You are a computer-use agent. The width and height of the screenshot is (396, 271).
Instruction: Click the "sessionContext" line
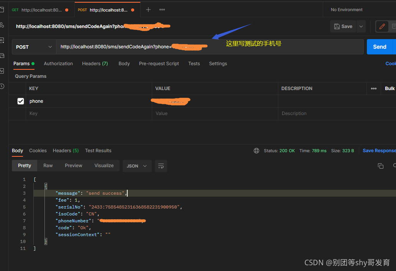pos(83,235)
